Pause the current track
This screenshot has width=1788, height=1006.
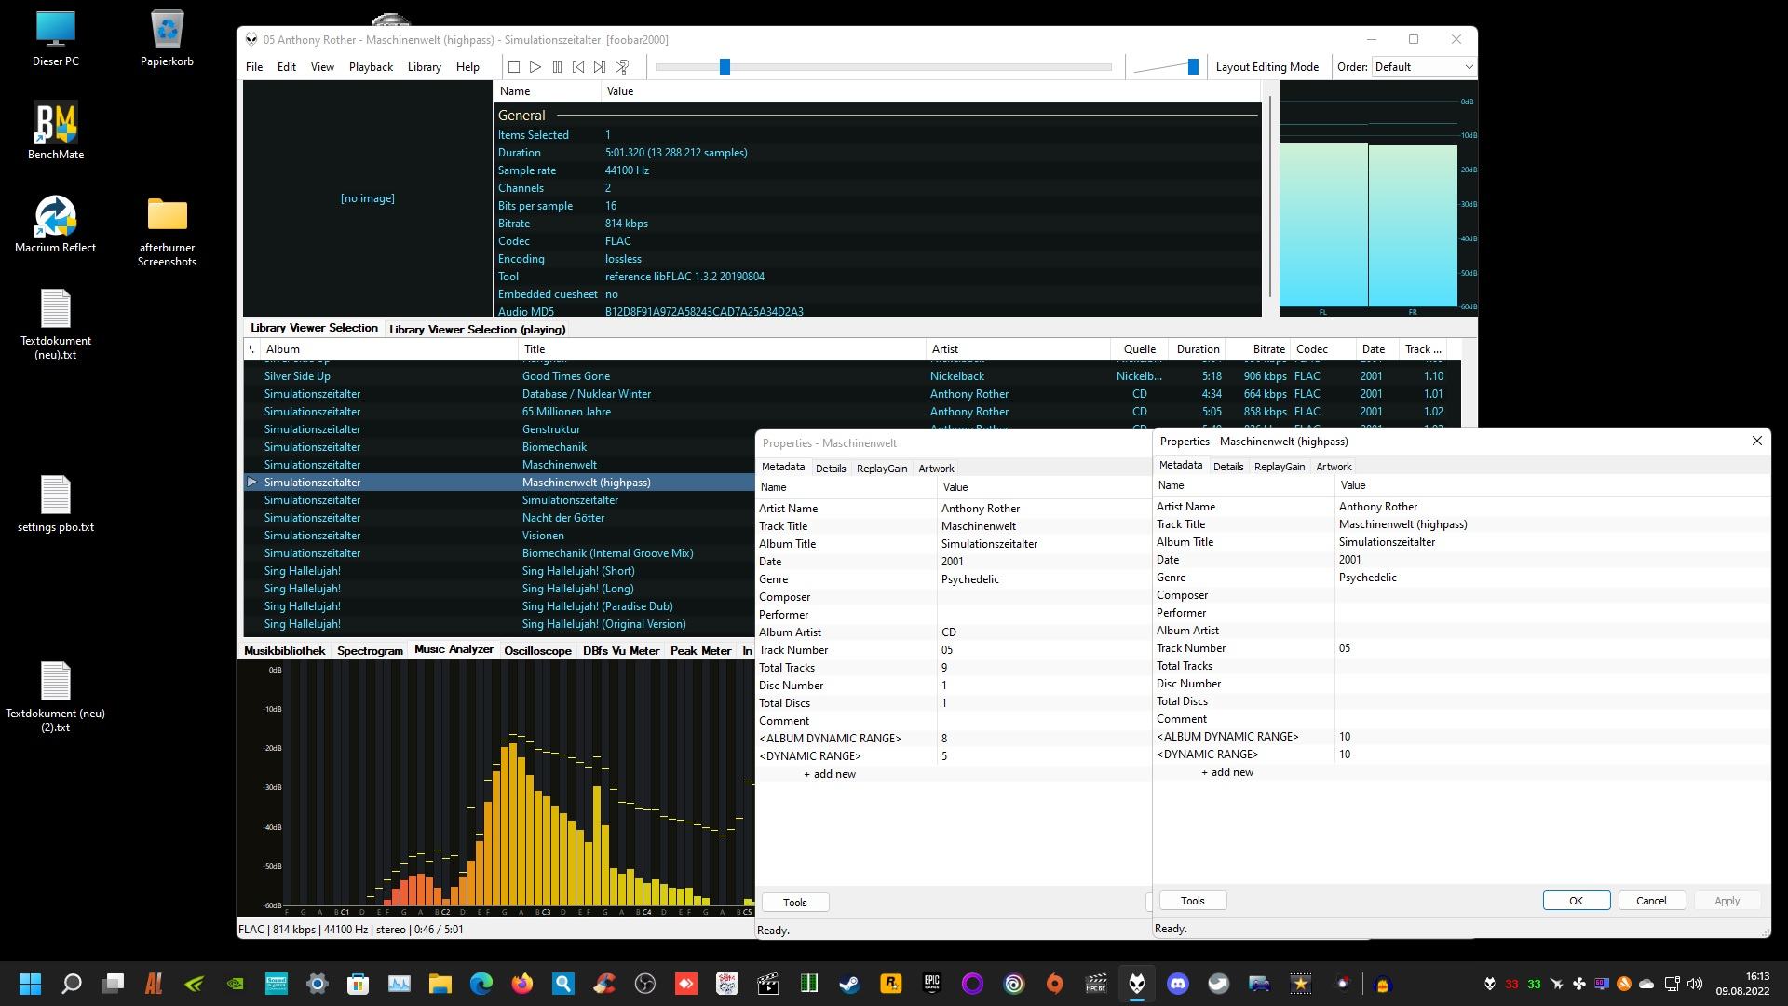(557, 67)
